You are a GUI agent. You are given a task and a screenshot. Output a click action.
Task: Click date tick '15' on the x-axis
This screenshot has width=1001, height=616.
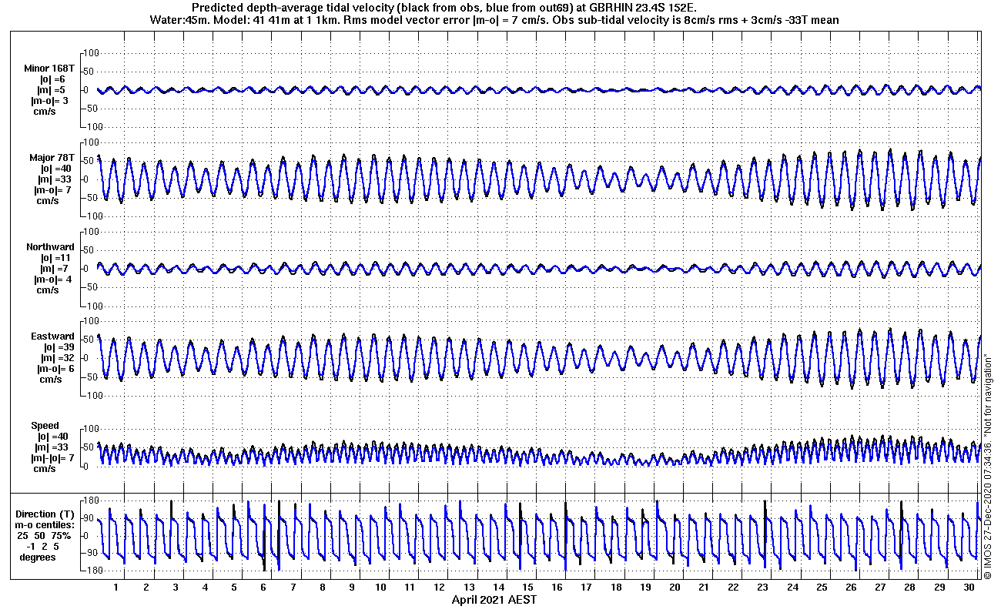point(528,588)
